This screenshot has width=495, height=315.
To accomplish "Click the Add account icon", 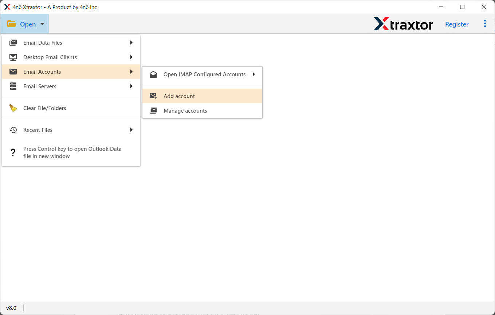I will (153, 96).
